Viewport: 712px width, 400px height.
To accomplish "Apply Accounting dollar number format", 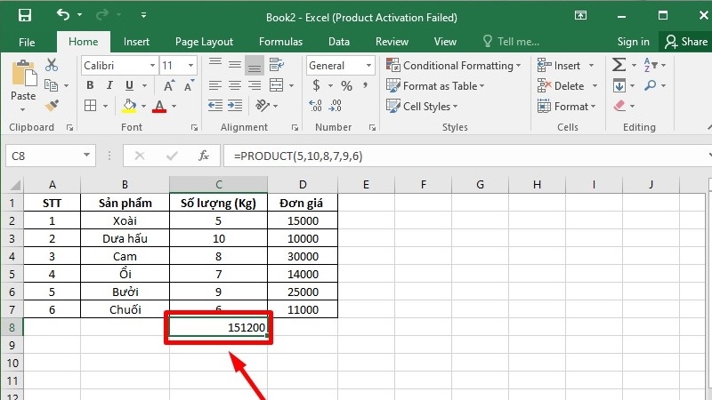I will [x=317, y=85].
